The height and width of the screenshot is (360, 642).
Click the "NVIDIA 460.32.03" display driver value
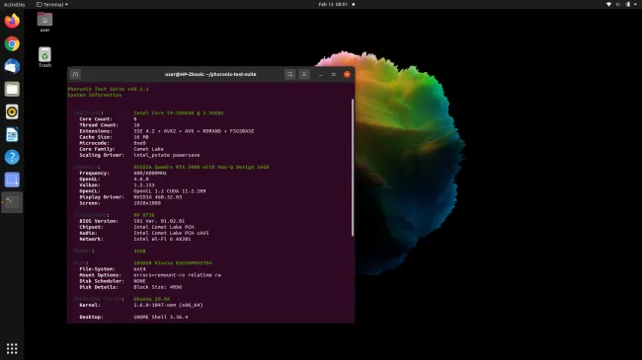pos(158,197)
